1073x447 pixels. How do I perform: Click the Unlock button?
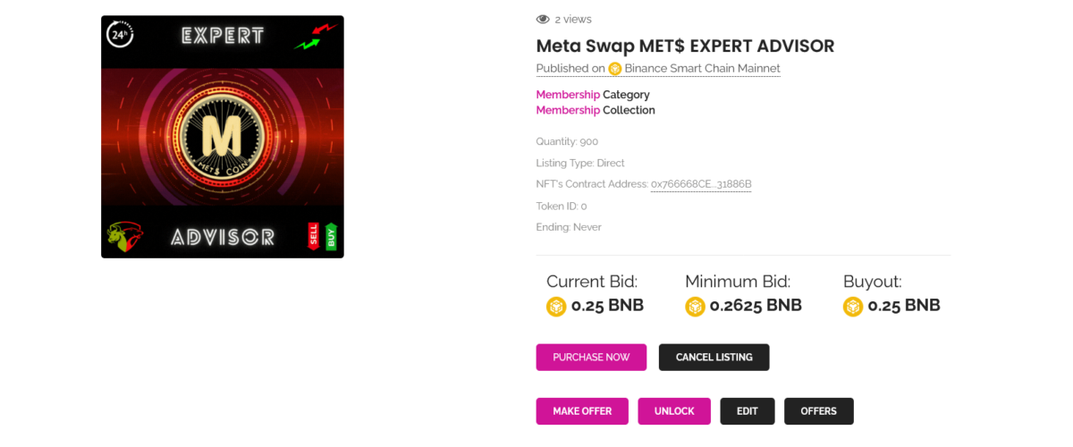(674, 411)
